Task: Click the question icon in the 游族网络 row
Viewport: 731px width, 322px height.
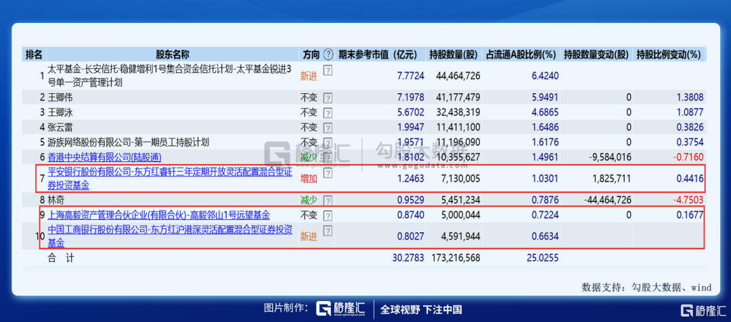Action: [x=328, y=142]
